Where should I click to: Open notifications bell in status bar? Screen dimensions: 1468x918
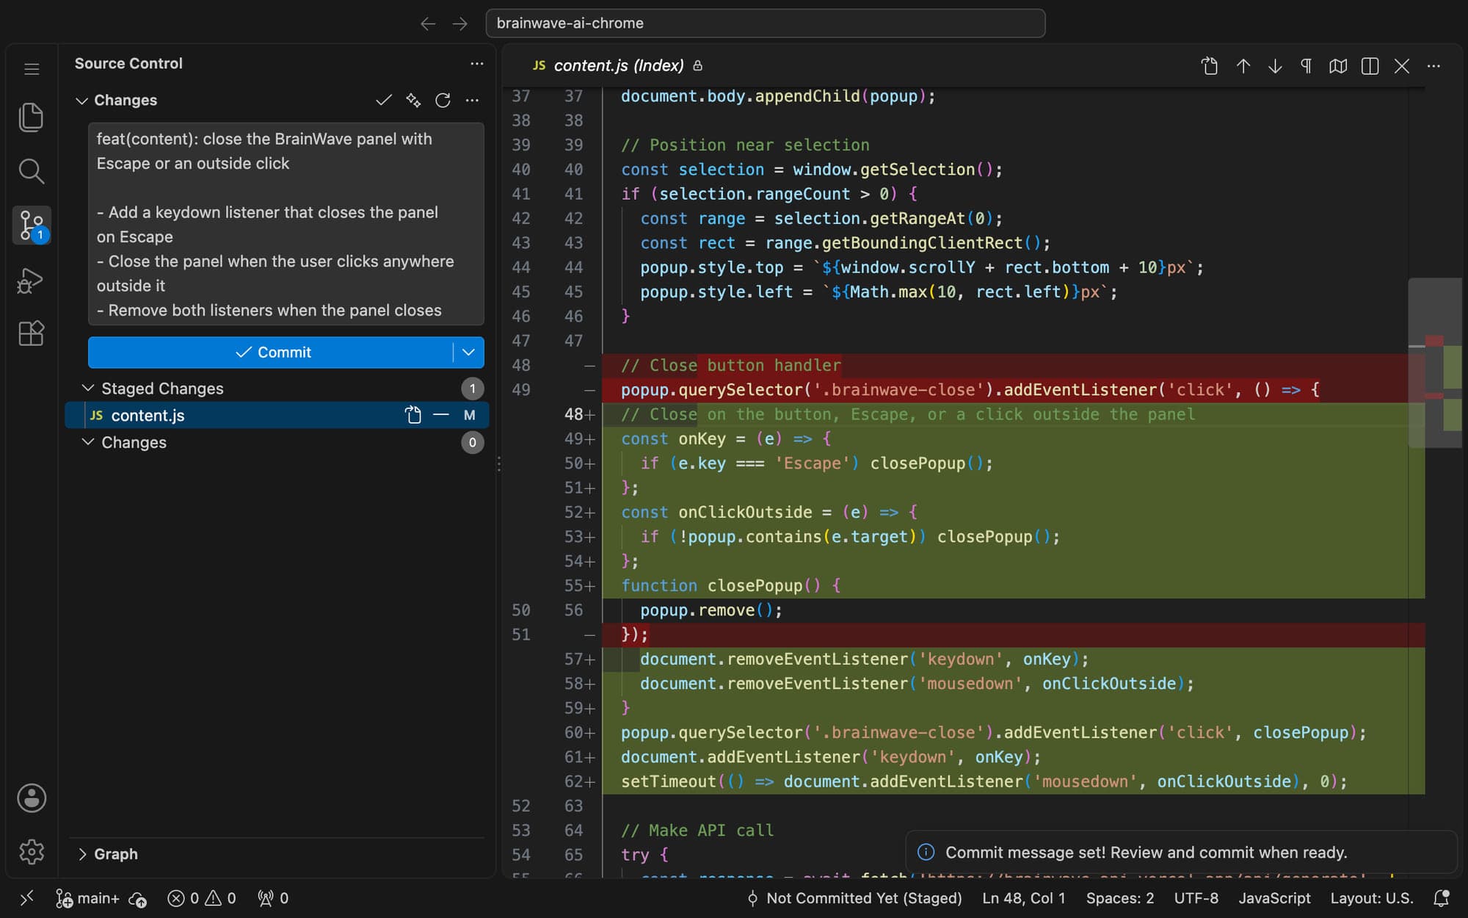[x=1442, y=897]
